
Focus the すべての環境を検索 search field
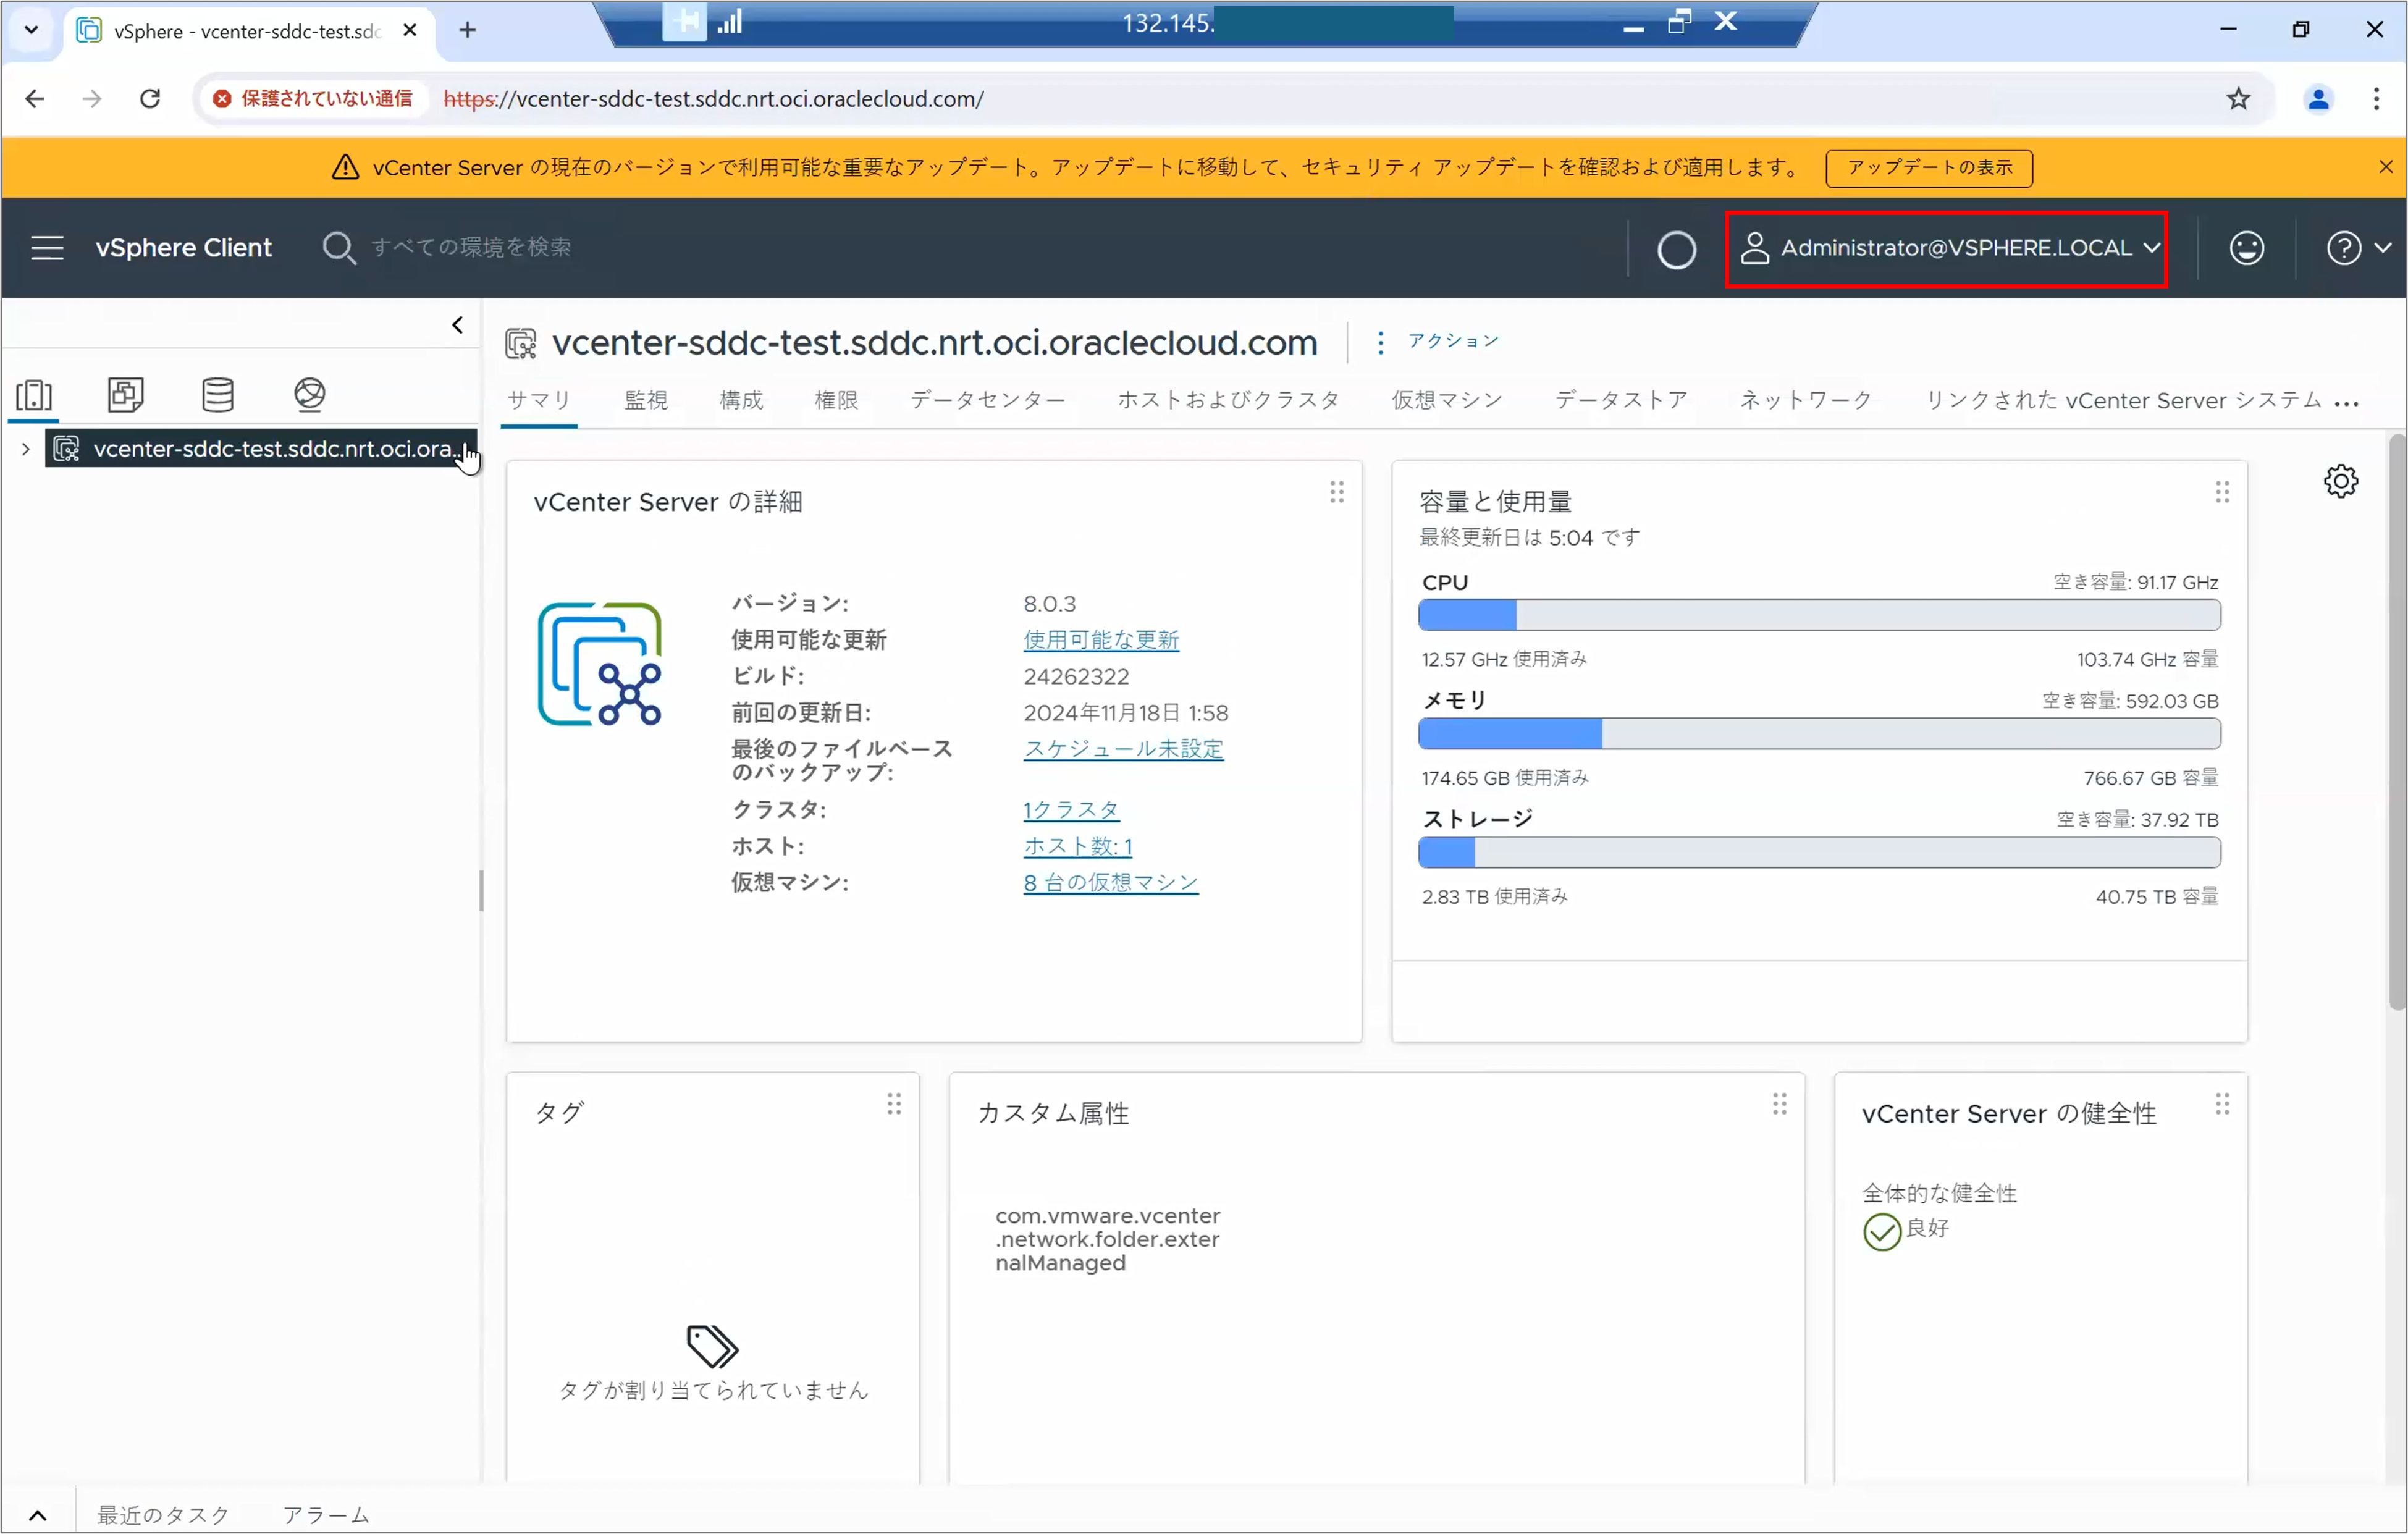470,247
